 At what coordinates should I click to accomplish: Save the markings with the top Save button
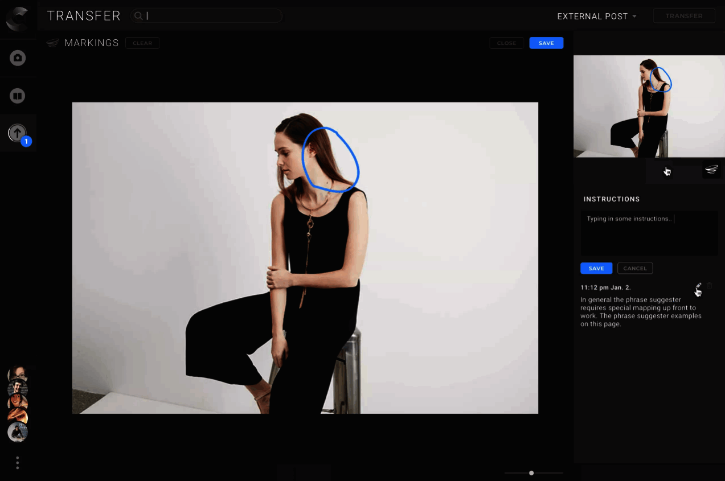click(x=546, y=43)
